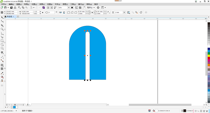The width and height of the screenshot is (210, 113).
Task: Expand the Application launcher dropdown
Action: pyautogui.click(x=105, y=8)
